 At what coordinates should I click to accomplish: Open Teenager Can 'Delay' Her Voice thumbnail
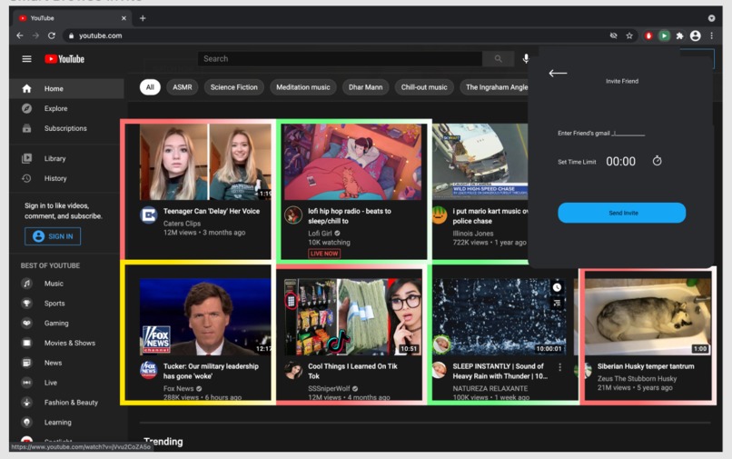(x=205, y=162)
